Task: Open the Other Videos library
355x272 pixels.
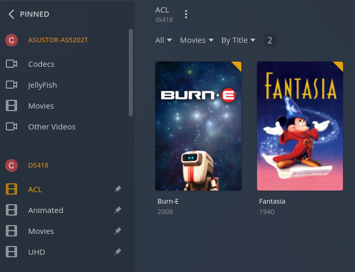Action: click(52, 127)
